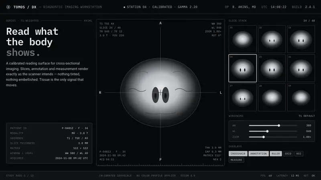Image resolution: width=321 pixels, height=180 pixels.
Task: Click the patient ID value 'P-04812 · F · 34'
Action: click(75, 128)
